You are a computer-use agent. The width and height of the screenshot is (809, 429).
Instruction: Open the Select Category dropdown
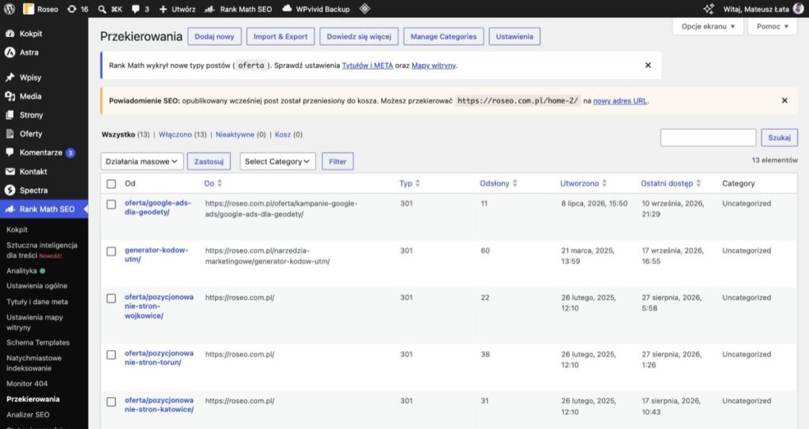click(277, 161)
